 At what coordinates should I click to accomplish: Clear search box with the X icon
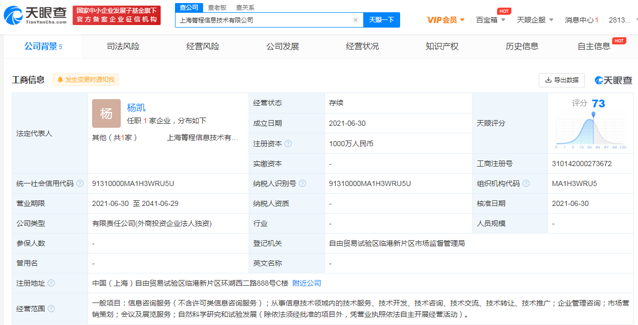point(356,20)
